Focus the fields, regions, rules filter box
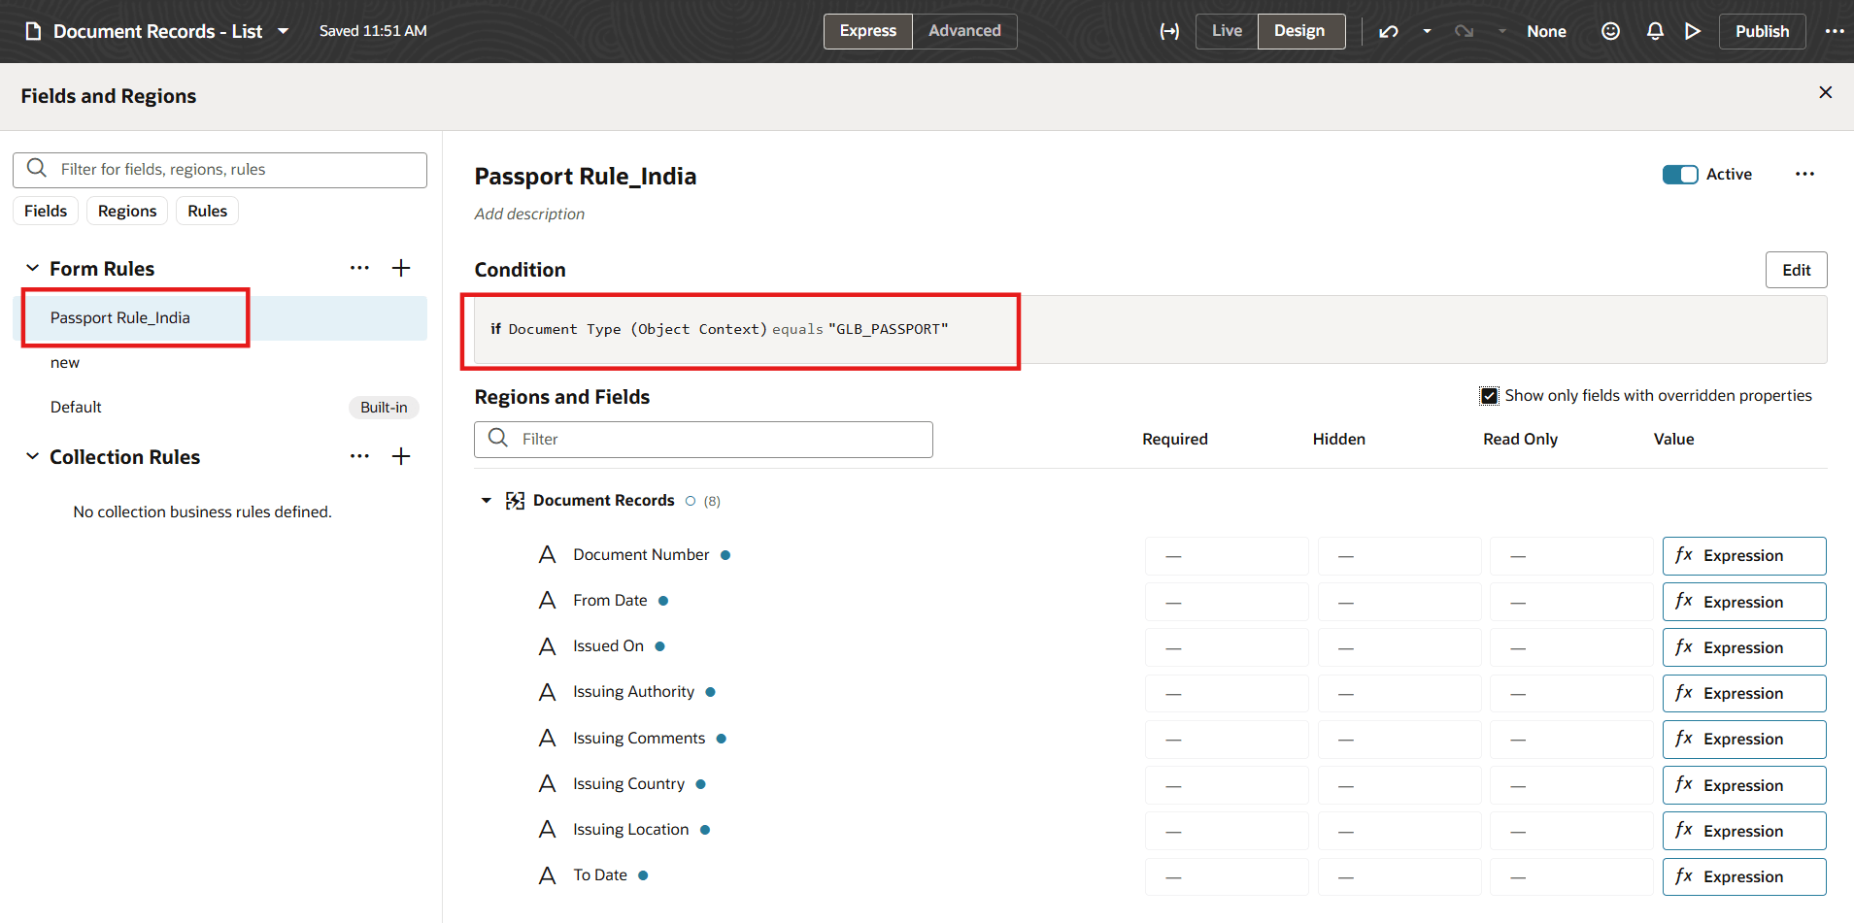The image size is (1854, 923). [219, 170]
